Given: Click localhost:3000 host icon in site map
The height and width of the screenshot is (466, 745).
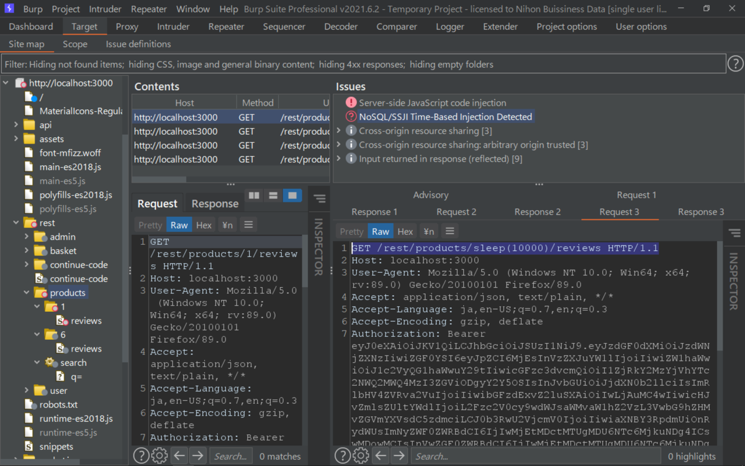Looking at the screenshot, I should click(x=20, y=83).
